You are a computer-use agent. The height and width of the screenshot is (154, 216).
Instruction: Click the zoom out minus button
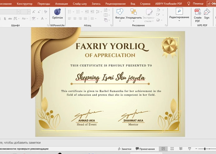click(196, 149)
